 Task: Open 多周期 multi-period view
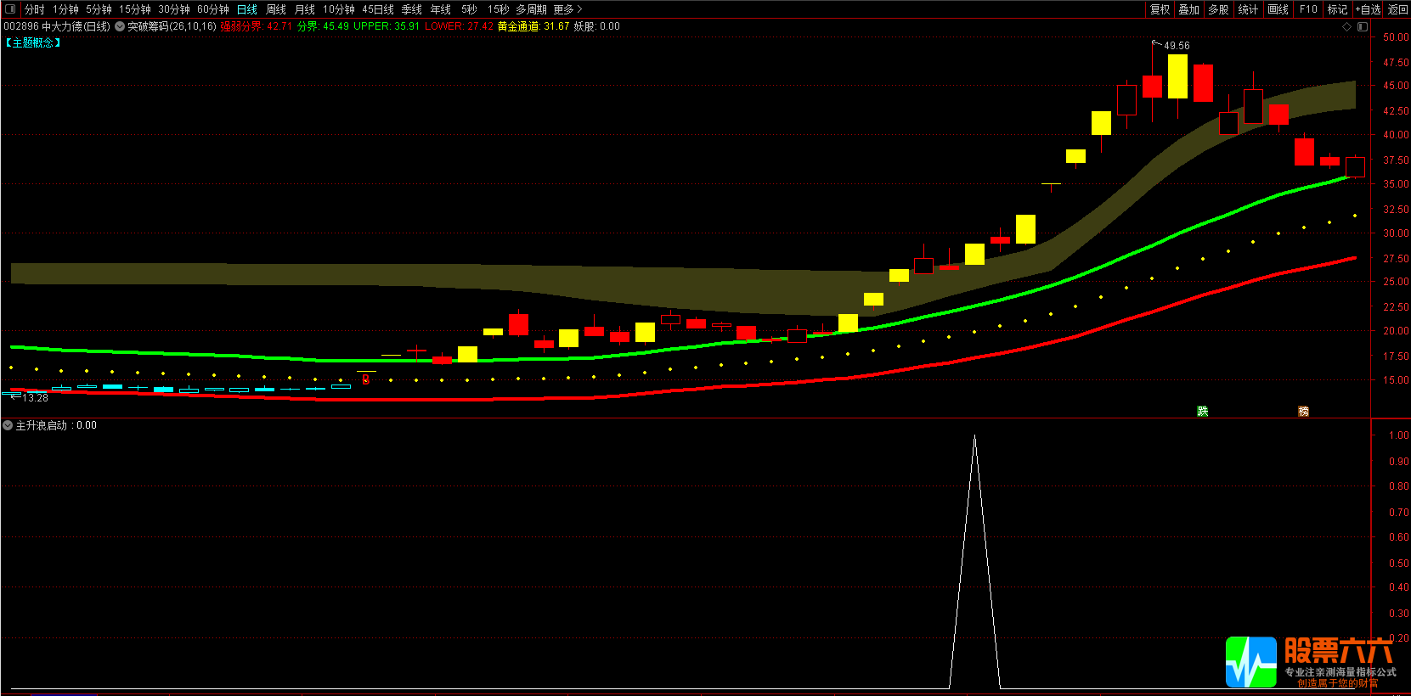532,9
